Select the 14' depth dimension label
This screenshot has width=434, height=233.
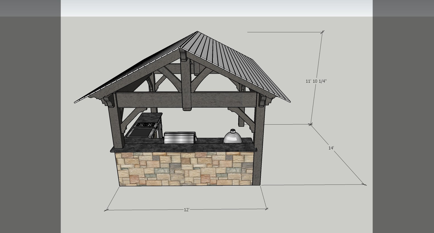tap(331, 148)
